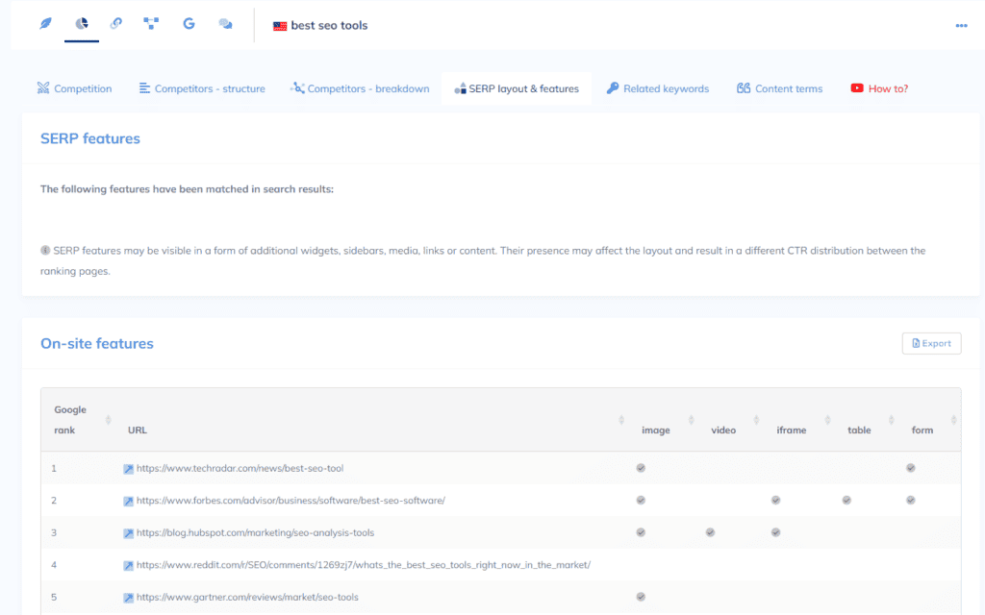
Task: Select the content editor feather icon
Action: point(45,23)
